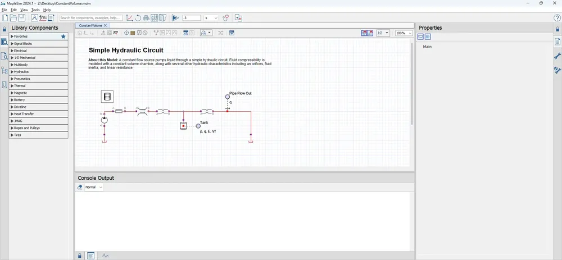This screenshot has width=562, height=260.
Task: Click the stethoscope diagnostics icon
Action: 226,17
